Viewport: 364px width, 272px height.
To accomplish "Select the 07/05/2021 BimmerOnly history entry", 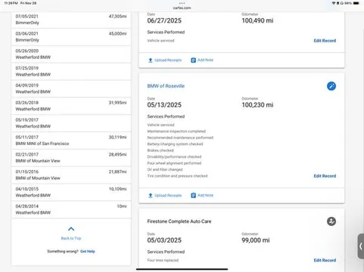I will click(x=71, y=20).
